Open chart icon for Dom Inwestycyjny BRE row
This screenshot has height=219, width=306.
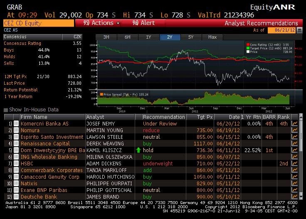(294, 150)
